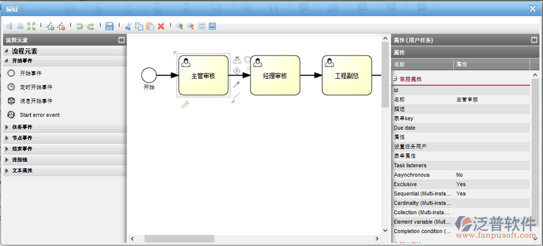Click the redo arrow icon
The image size is (543, 246).
click(x=91, y=26)
